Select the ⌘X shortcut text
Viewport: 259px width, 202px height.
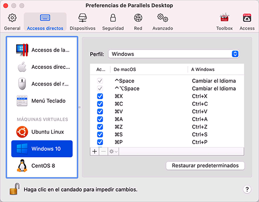[x=119, y=96]
